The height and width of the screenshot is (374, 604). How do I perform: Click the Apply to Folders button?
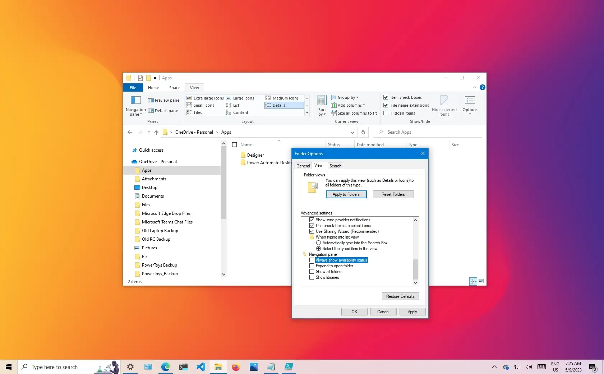pos(346,194)
